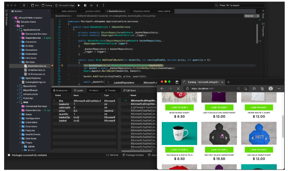Step out of the current method
Screen dimensions: 288x171
tap(104, 5)
